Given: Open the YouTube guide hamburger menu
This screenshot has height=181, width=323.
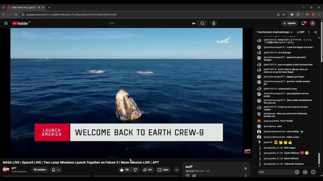Looking at the screenshot, I should tap(6, 23).
